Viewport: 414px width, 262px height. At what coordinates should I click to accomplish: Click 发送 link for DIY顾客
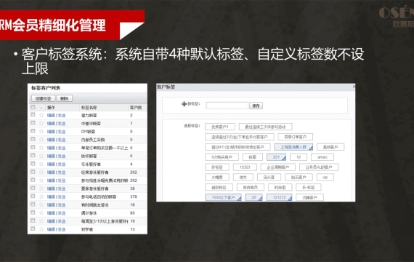(62, 132)
